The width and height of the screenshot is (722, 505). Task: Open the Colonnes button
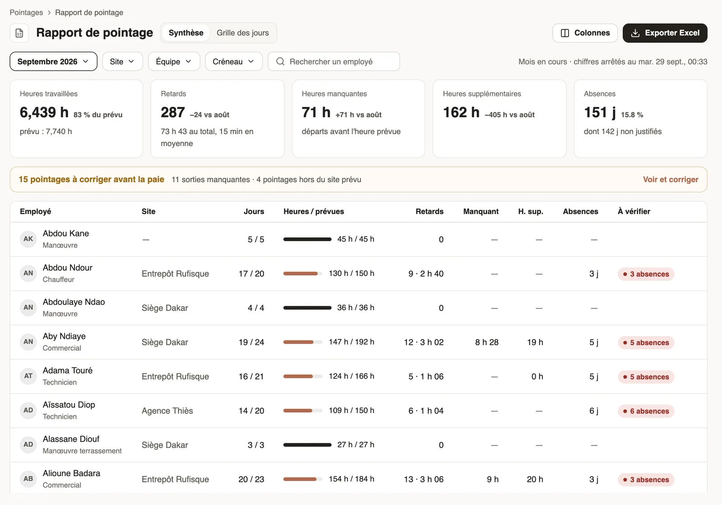(x=585, y=33)
